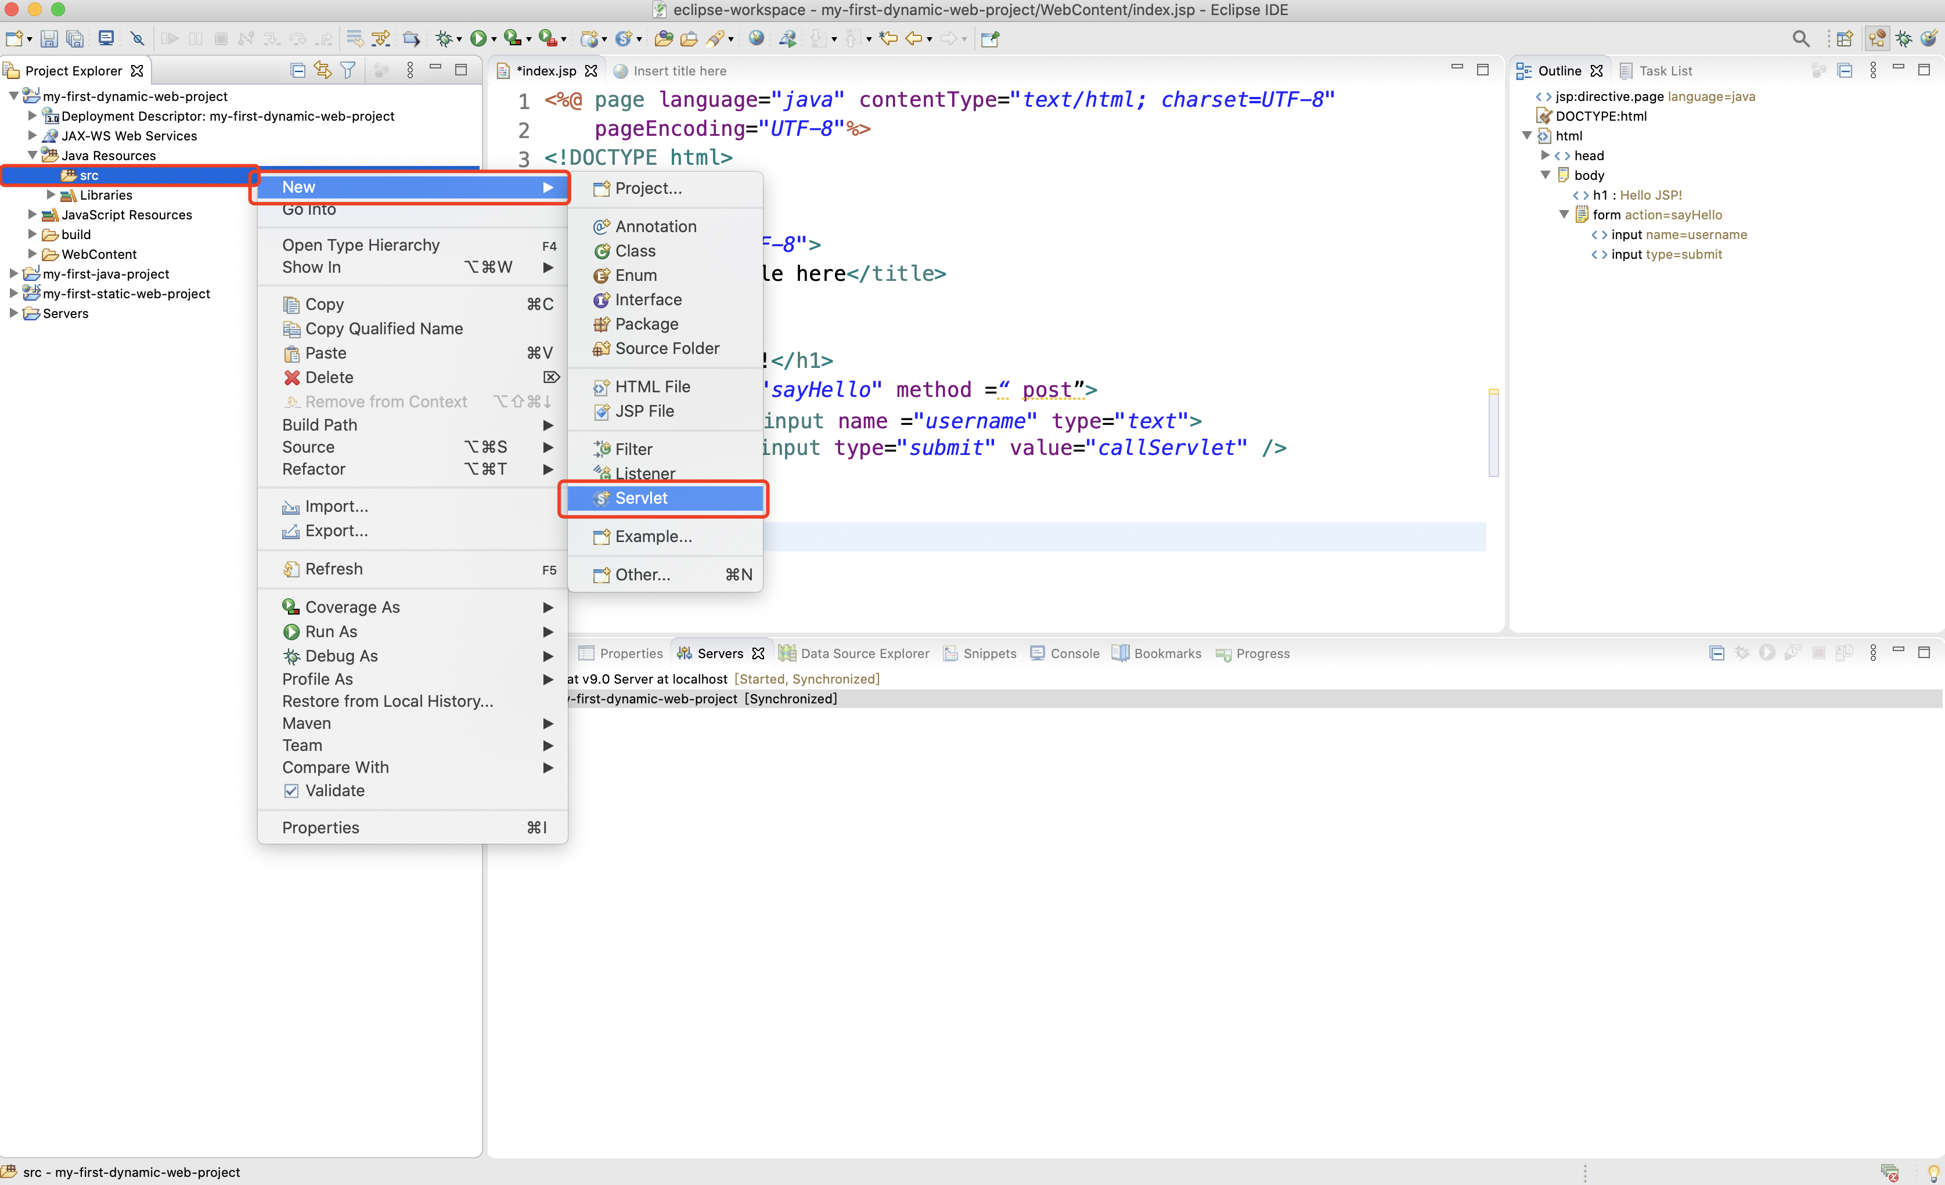The height and width of the screenshot is (1185, 1945).
Task: Switch to the Snippets tab
Action: 981,653
